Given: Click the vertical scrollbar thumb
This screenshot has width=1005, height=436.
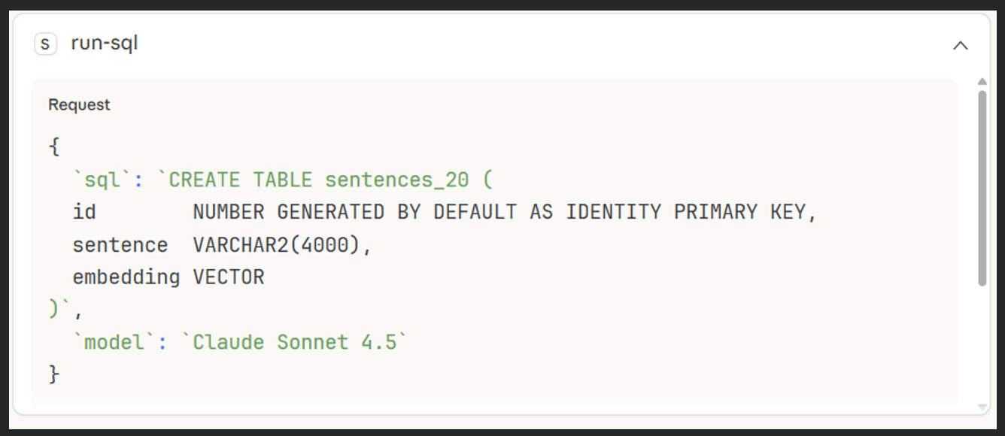Looking at the screenshot, I should [982, 188].
